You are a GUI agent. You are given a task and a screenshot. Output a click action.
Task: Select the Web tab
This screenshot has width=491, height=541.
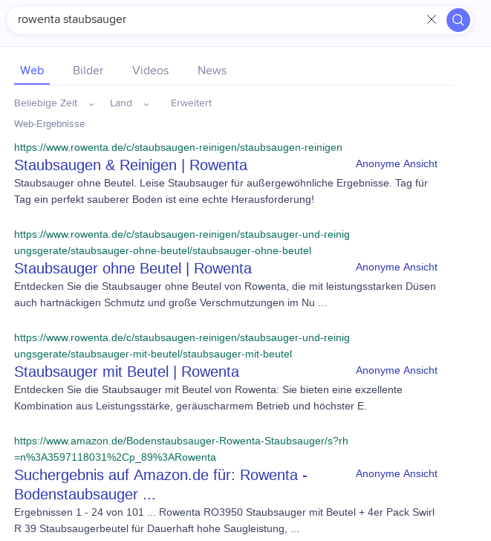pos(32,71)
